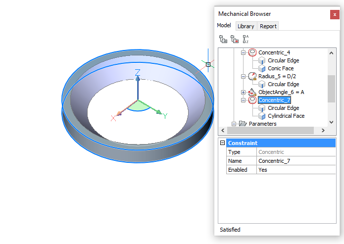Click the Enabled property value Yes
344x244 pixels.
coord(295,169)
